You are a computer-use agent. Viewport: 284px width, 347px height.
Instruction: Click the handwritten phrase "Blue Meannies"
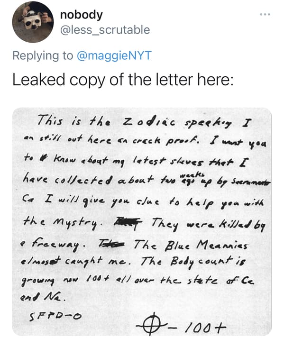(x=206, y=245)
